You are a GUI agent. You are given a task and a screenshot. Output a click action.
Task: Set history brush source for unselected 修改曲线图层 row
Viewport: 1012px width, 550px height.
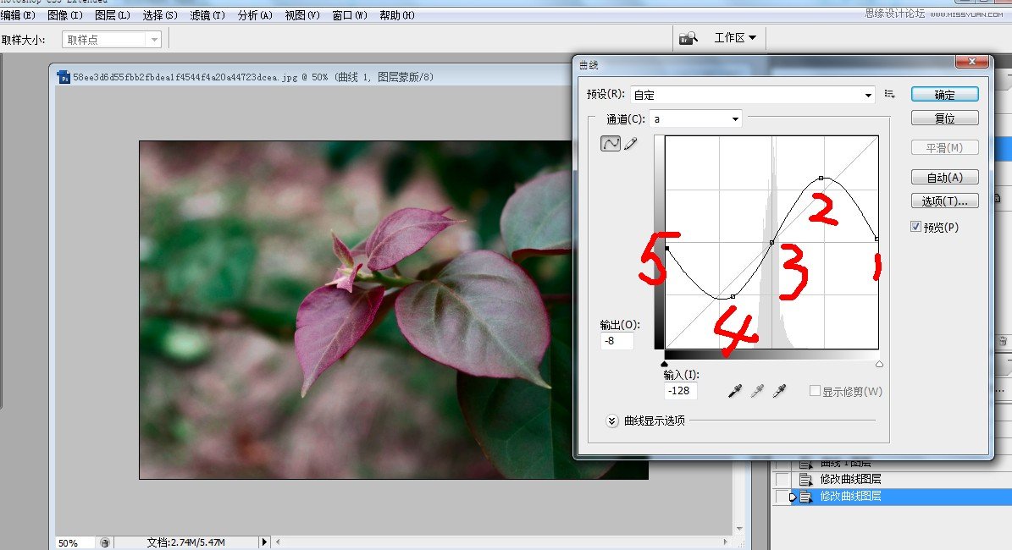783,479
